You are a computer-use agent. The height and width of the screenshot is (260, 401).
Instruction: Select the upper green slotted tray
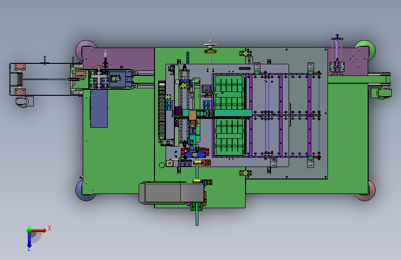(x=229, y=92)
